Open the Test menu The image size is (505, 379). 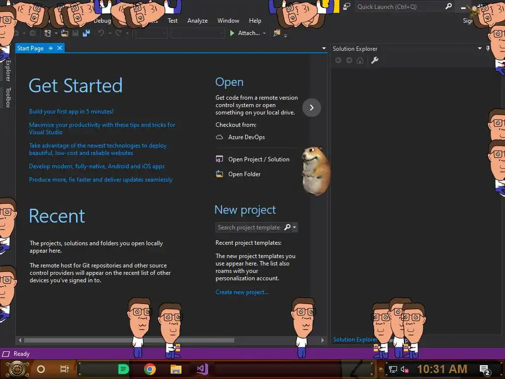tap(172, 21)
